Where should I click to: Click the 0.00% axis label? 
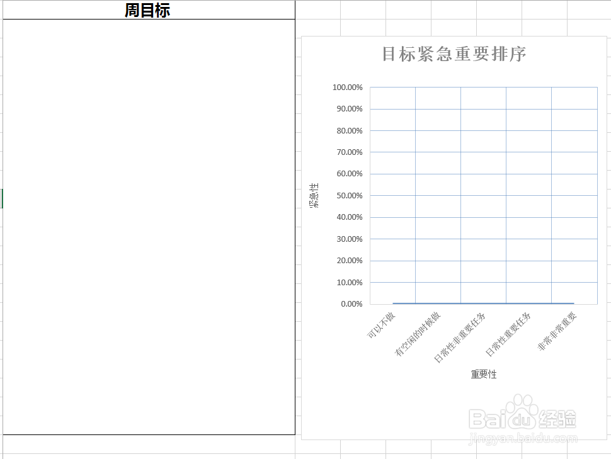[351, 303]
